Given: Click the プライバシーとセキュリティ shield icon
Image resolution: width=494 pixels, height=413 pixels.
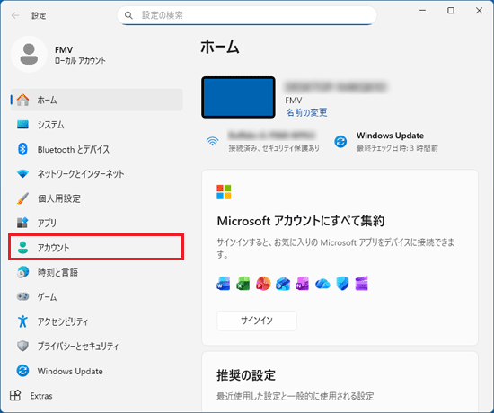Looking at the screenshot, I should (22, 346).
